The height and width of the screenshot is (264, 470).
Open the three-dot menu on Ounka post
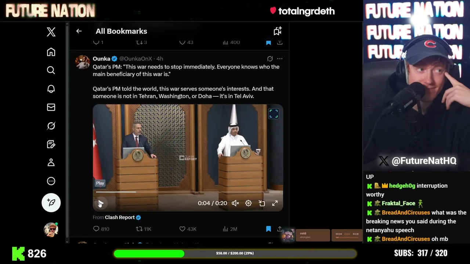(280, 59)
